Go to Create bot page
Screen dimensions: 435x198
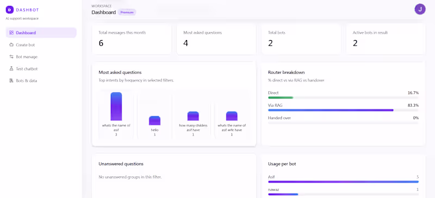(41, 45)
